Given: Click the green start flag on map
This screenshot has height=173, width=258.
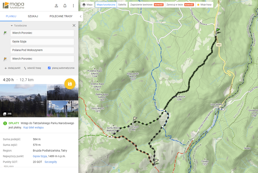Looking at the screenshot, I should pyautogui.click(x=218, y=31).
